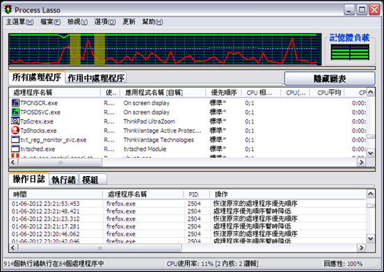Sort by 優先順序 column header

224,93
